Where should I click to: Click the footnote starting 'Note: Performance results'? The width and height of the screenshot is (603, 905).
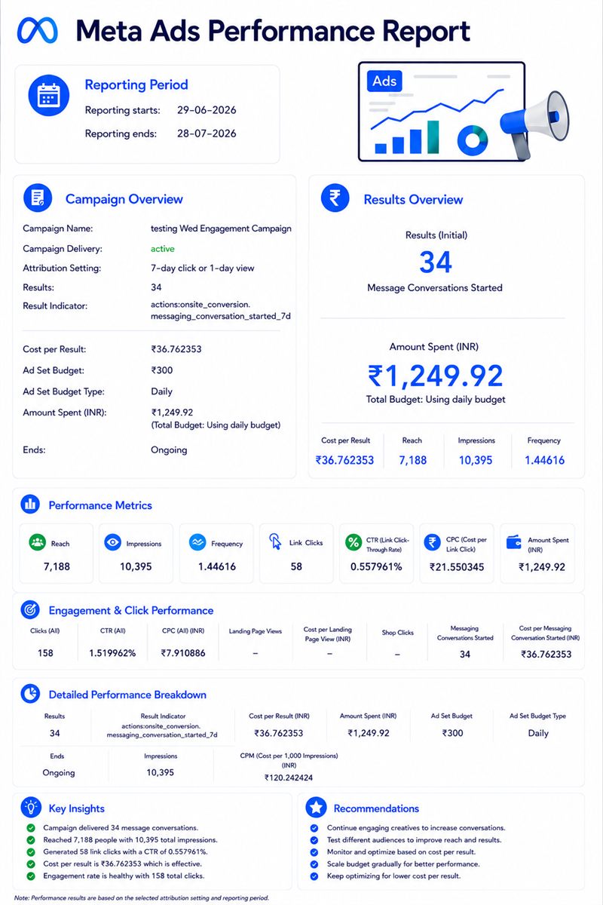click(x=141, y=898)
